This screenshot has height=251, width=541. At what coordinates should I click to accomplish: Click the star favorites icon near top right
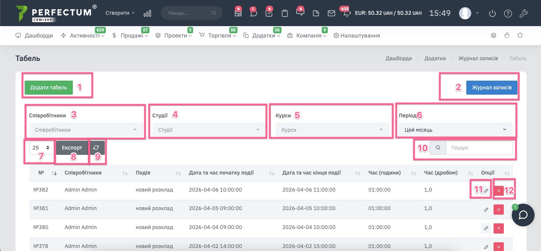[520, 35]
